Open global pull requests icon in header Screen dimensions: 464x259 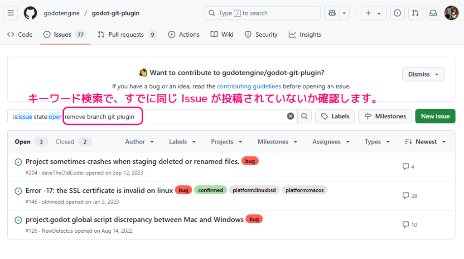click(415, 13)
